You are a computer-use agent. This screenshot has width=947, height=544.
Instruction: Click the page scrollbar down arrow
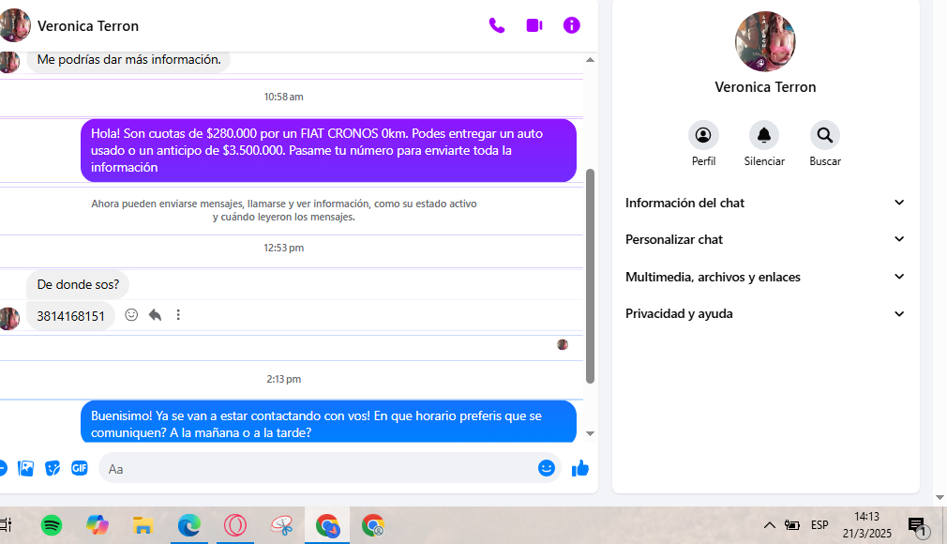click(939, 498)
